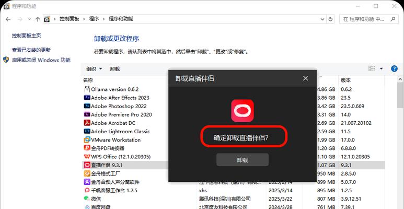
Task: Click the shield icon beside 启用或关闭 Windows 功能
Action: tap(6, 60)
